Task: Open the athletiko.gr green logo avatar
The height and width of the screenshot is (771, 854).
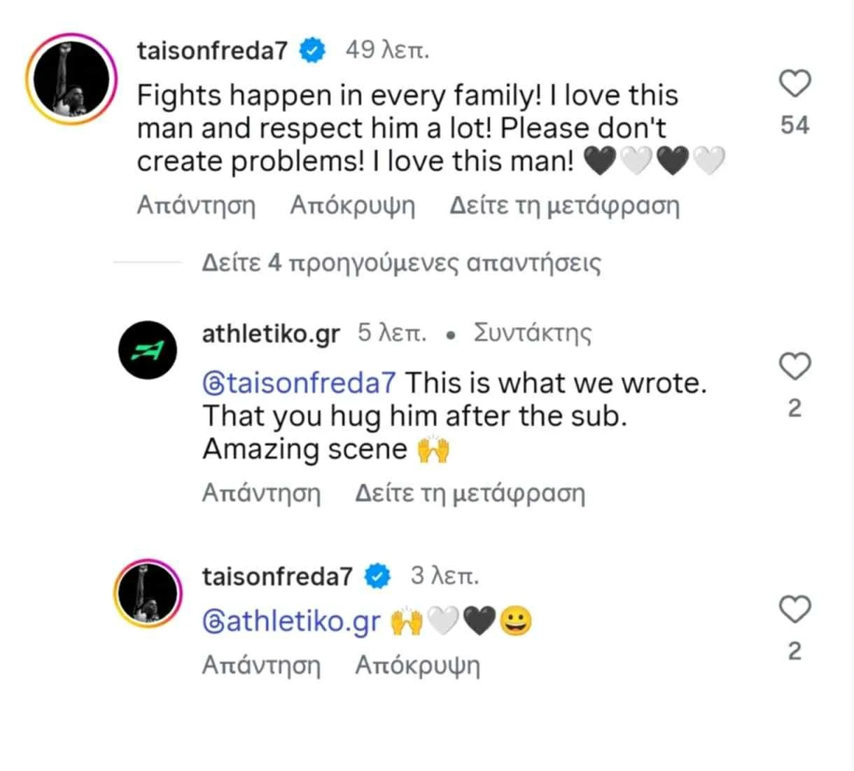Action: tap(148, 350)
